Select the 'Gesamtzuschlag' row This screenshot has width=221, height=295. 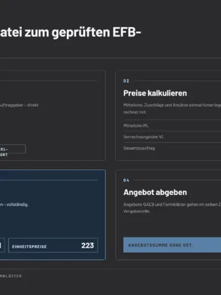(x=172, y=148)
